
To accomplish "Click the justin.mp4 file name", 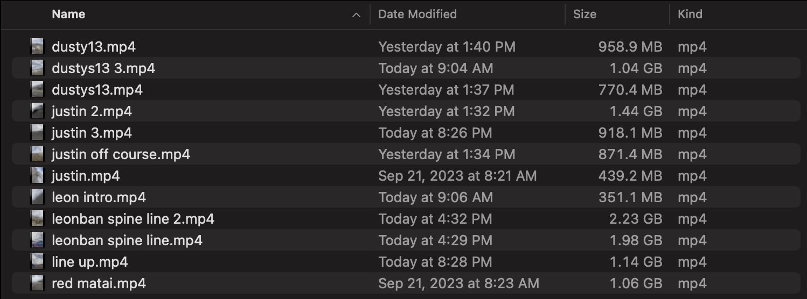I will pos(86,176).
